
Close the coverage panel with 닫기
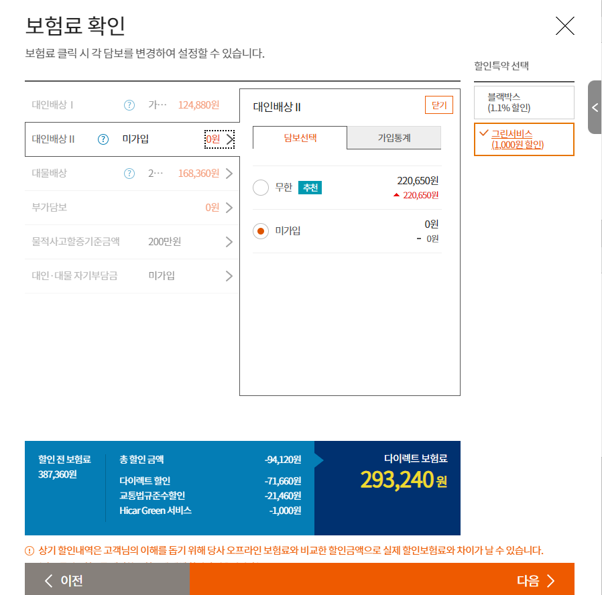pyautogui.click(x=439, y=105)
